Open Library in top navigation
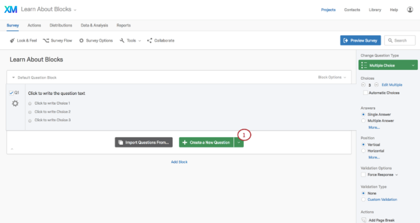This screenshot has height=223, width=420. (375, 10)
